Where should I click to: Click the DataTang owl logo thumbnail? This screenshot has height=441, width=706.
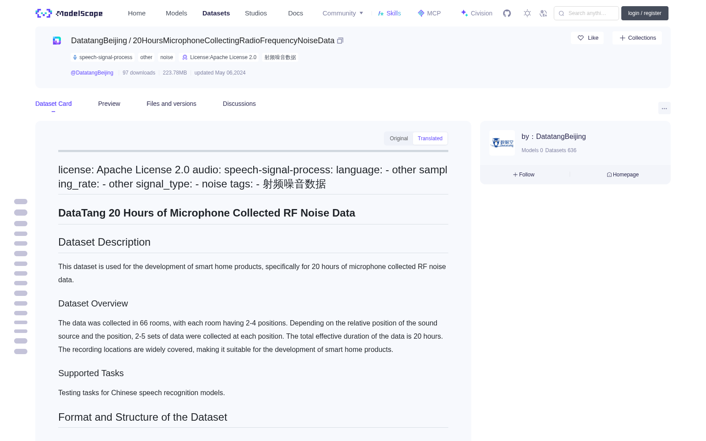click(502, 143)
